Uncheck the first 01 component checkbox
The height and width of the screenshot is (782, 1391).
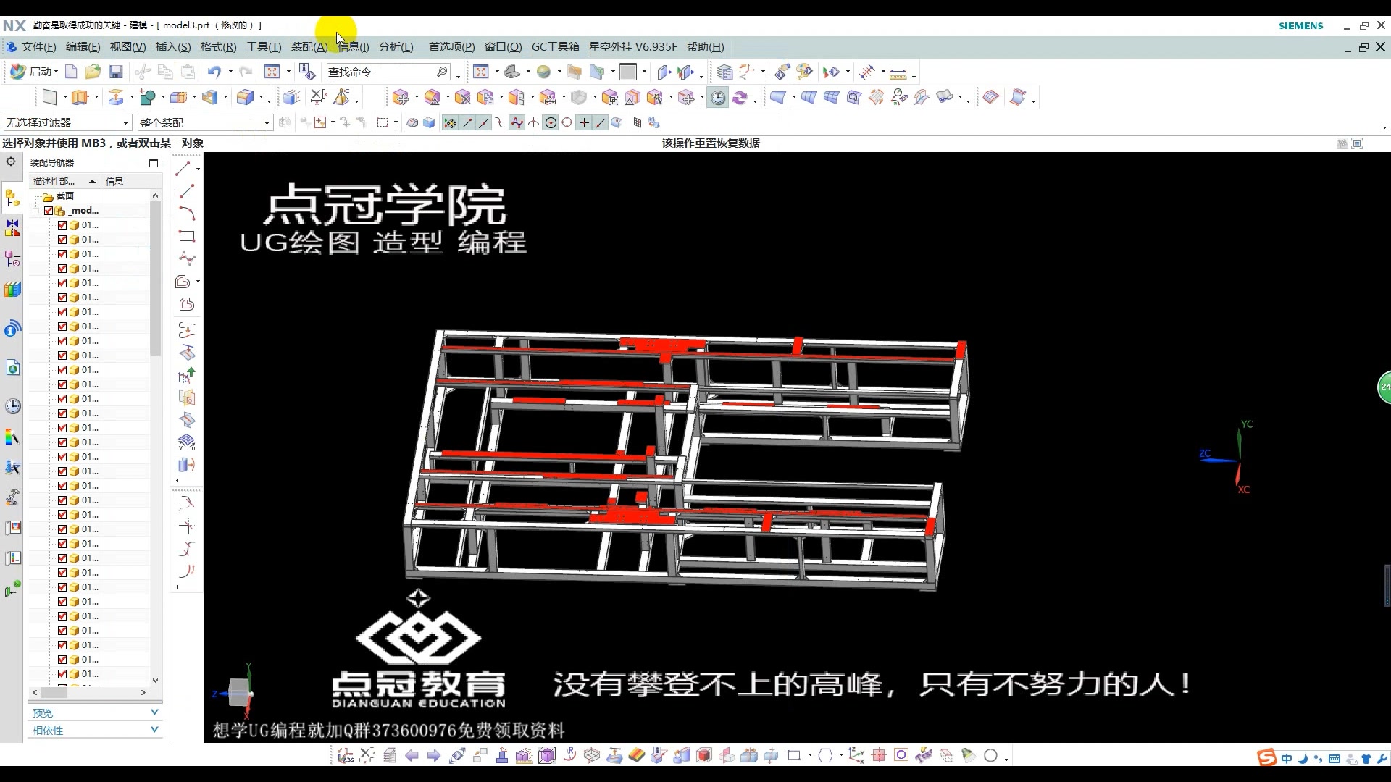(x=61, y=224)
